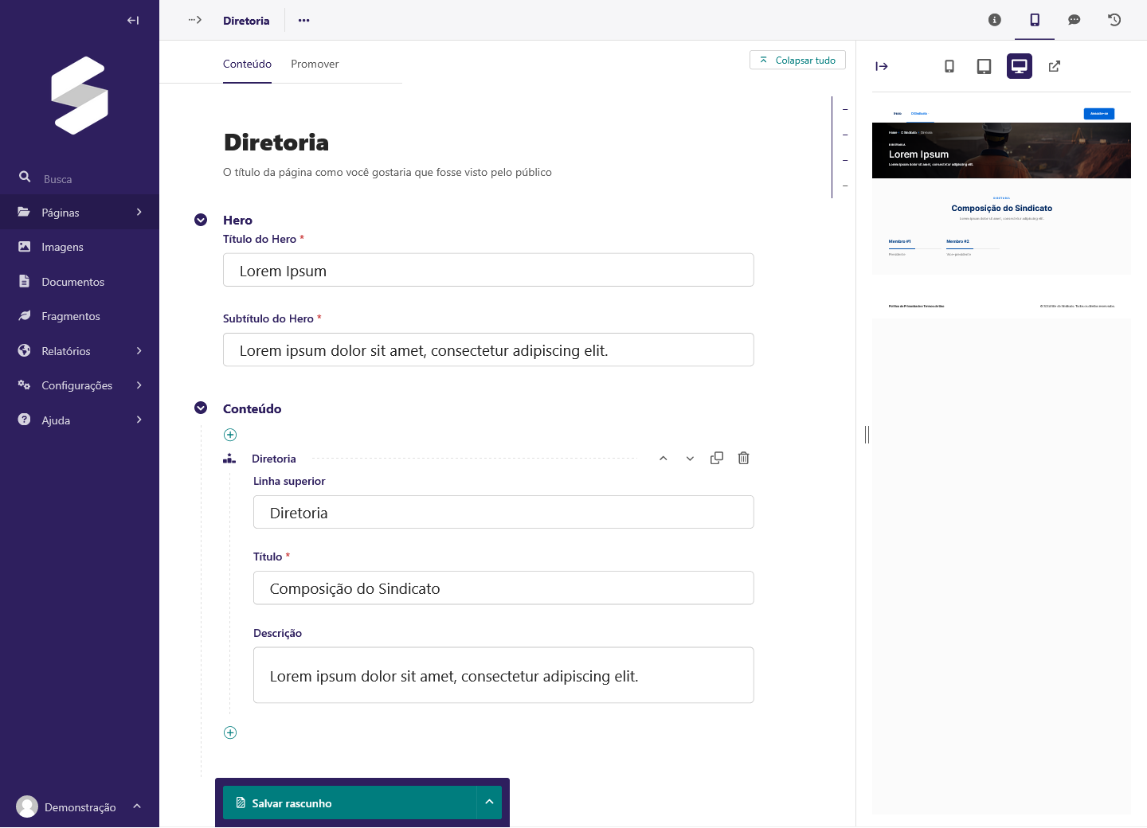Duplicate the Diretoria block
The image size is (1147, 828).
point(717,458)
